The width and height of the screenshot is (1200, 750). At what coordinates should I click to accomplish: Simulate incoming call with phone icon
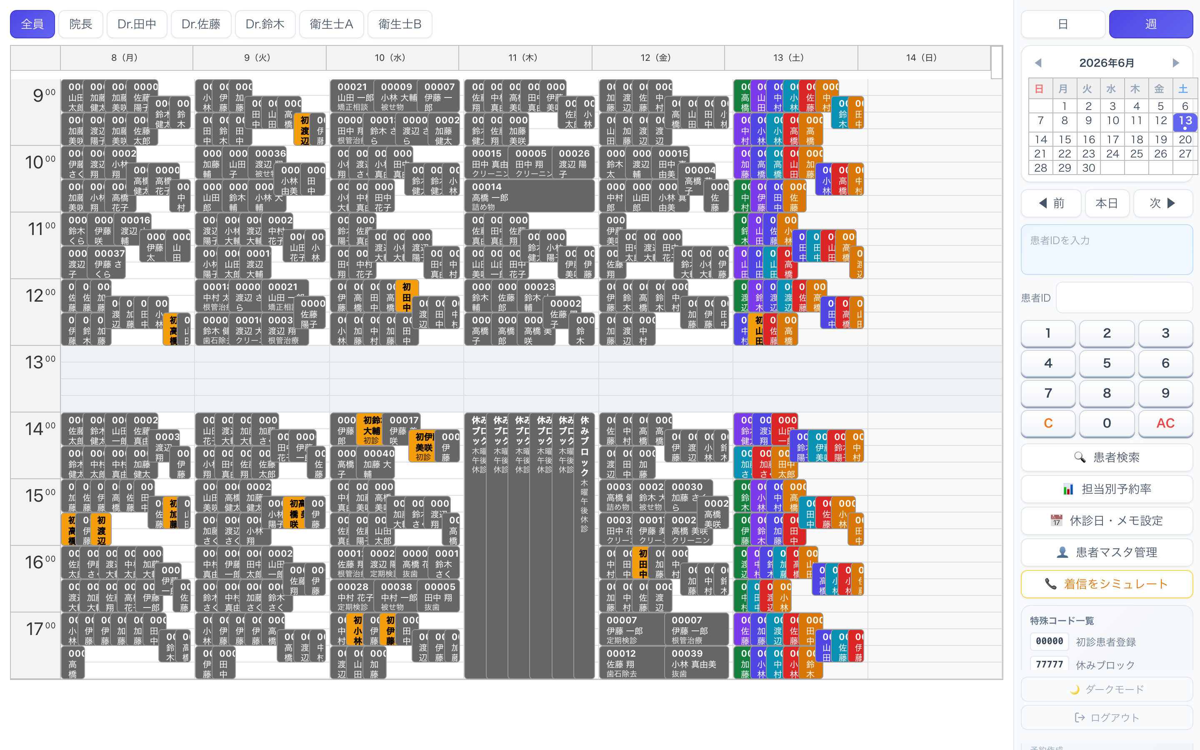click(1106, 584)
